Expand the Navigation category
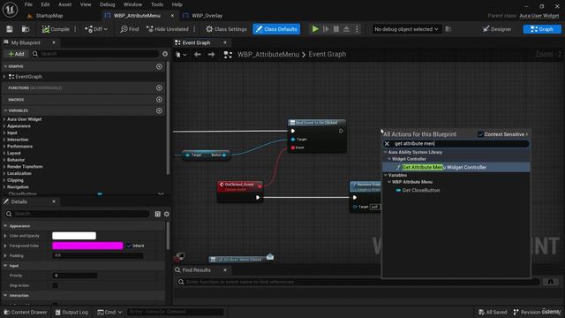The height and width of the screenshot is (318, 565). (4, 187)
